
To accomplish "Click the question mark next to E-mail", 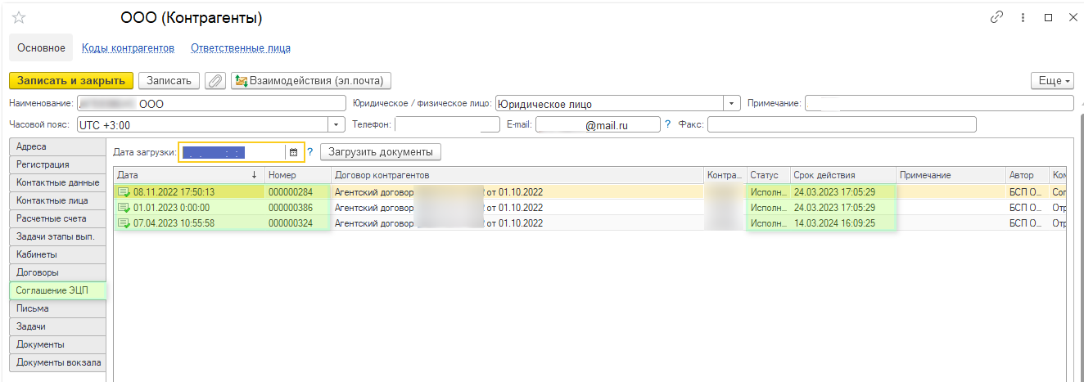I will coord(668,124).
